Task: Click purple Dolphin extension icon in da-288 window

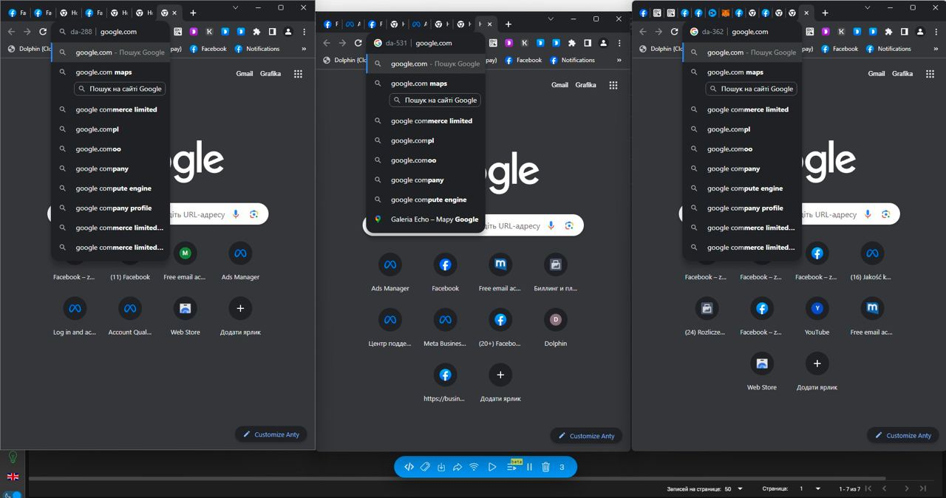Action: (194, 32)
